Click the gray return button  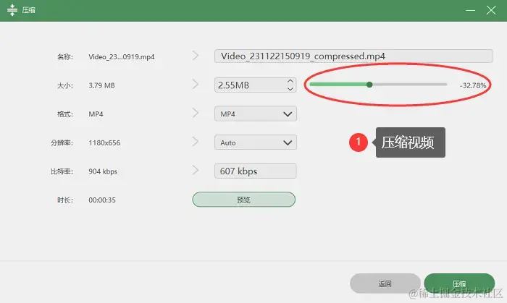[x=385, y=283]
